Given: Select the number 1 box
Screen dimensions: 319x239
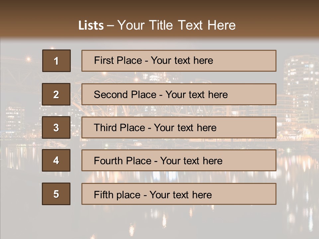Looking at the screenshot, I should pos(56,61).
